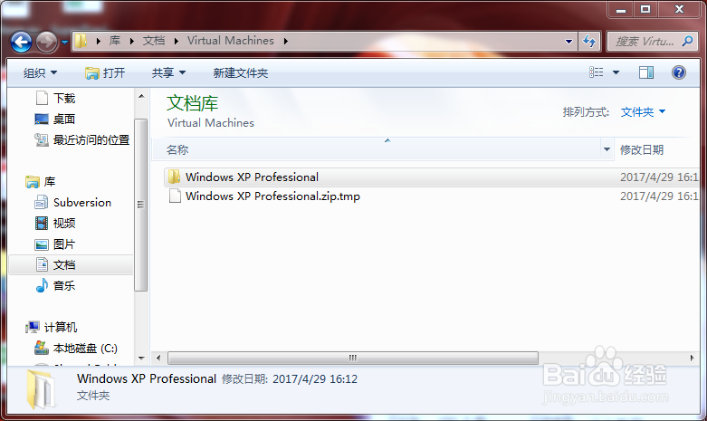The image size is (707, 421).
Task: Click 2017/4/29 date of .zip.tmp file
Action: click(x=659, y=196)
